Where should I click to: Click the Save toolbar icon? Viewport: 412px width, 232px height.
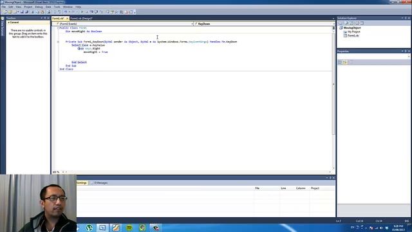22,12
